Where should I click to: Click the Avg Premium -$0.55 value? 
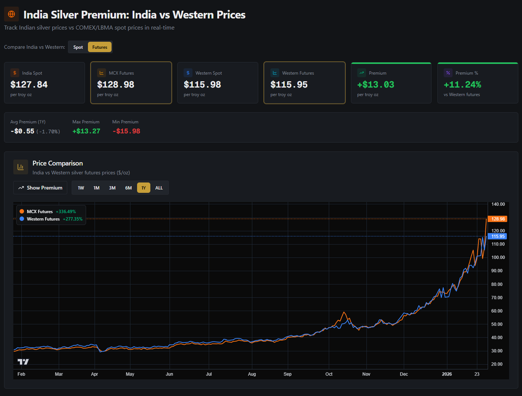click(22, 131)
